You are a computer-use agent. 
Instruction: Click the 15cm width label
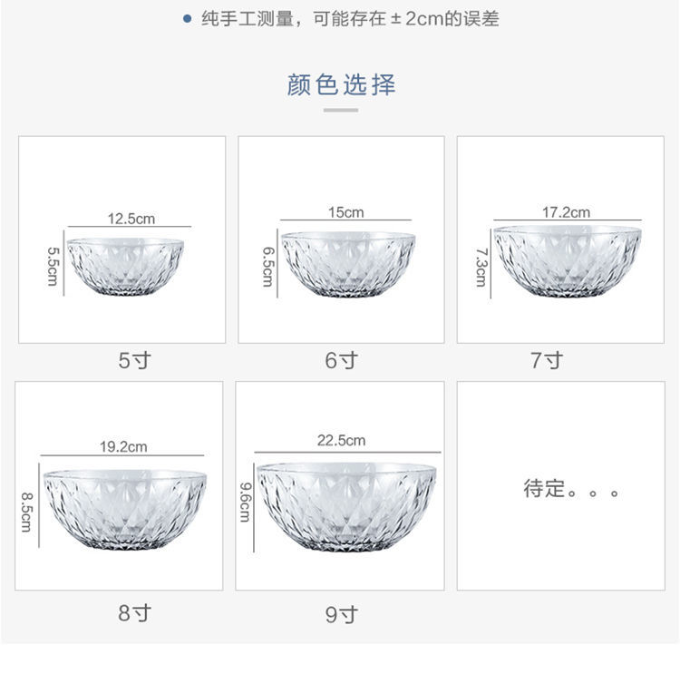[345, 212]
